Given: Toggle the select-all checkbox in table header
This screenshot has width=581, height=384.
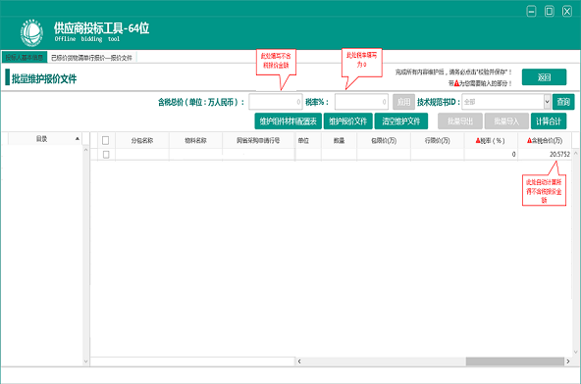Looking at the screenshot, I should pos(105,141).
